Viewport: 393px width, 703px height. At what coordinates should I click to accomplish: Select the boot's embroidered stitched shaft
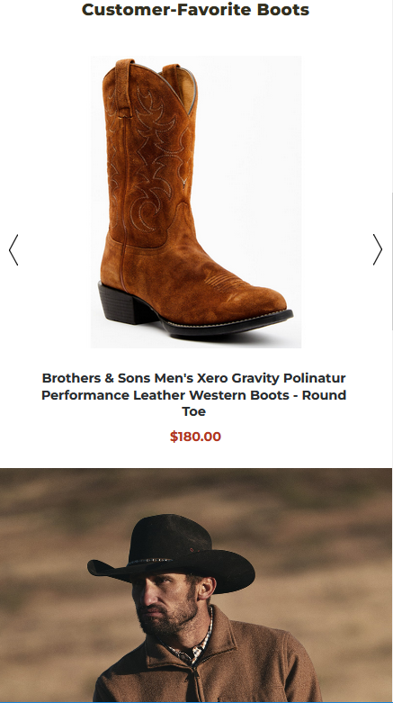tap(150, 152)
